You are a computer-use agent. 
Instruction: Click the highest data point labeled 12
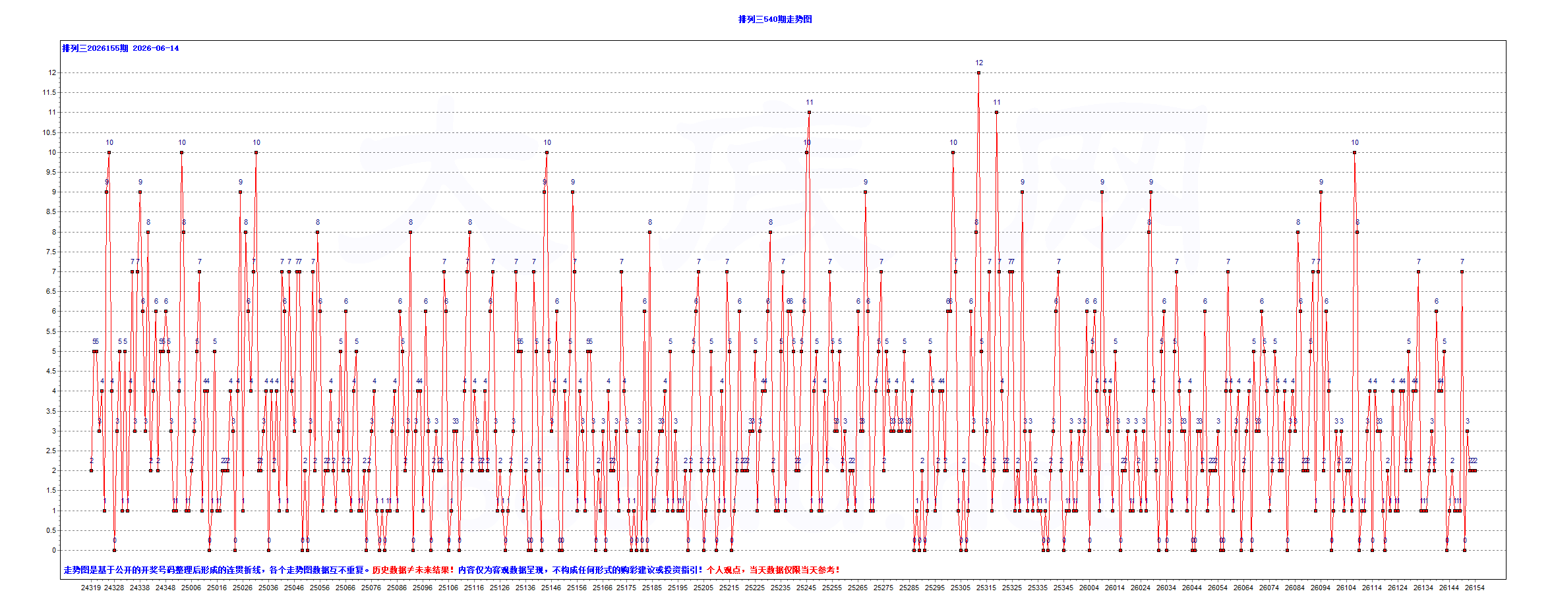tap(978, 72)
